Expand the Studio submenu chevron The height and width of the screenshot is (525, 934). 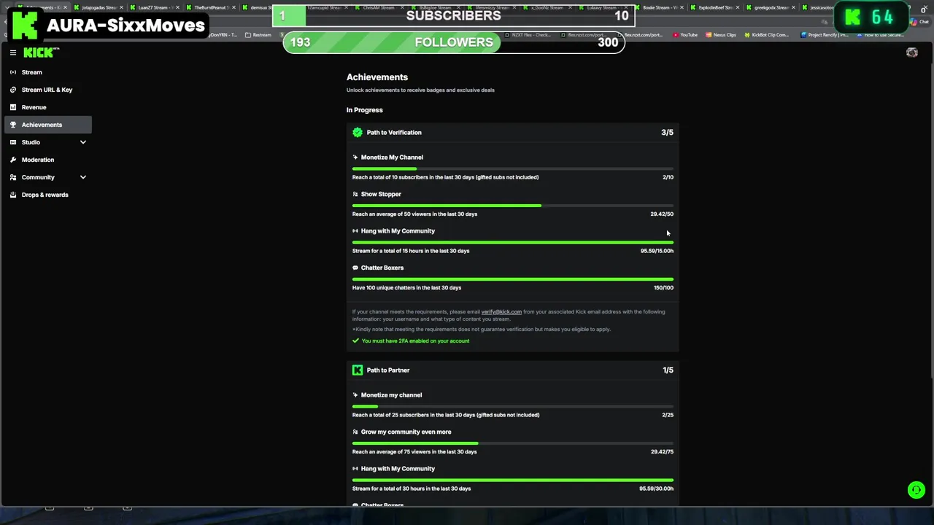coord(83,142)
